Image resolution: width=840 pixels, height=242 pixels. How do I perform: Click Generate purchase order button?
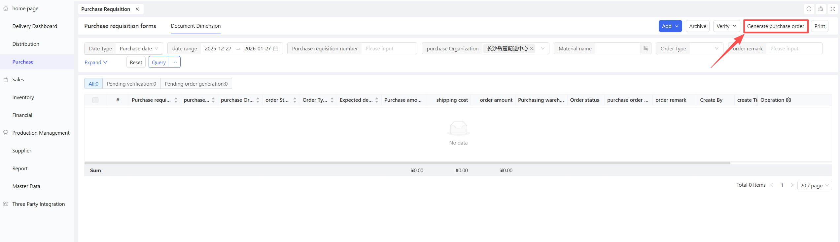click(x=775, y=26)
